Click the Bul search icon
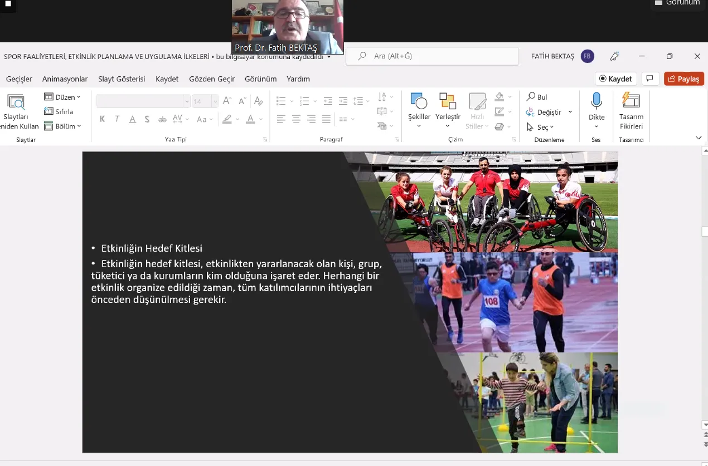The height and width of the screenshot is (466, 708). tap(531, 97)
